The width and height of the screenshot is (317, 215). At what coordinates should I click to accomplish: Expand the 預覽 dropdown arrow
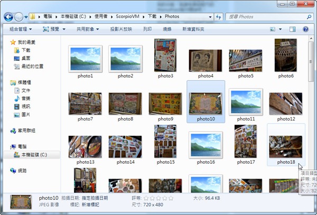(64, 29)
